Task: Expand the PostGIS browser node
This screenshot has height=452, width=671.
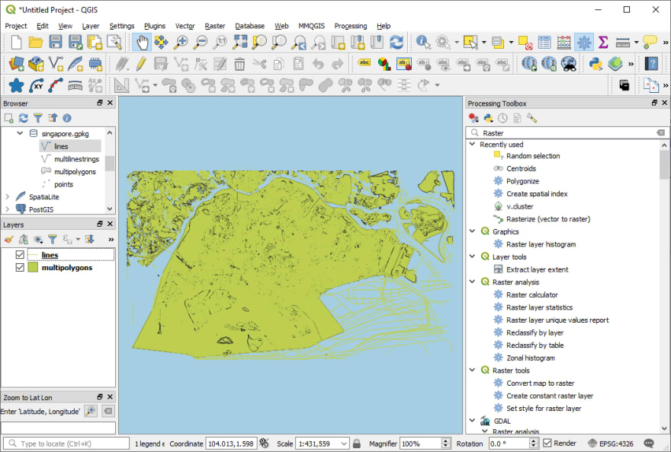Action: [8, 209]
